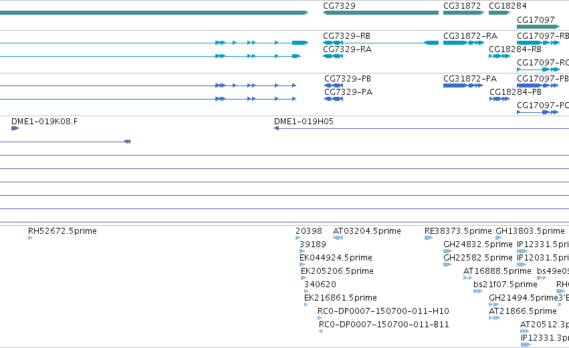
Task: Click the RH52672.5prime EST label
Action: tap(62, 231)
